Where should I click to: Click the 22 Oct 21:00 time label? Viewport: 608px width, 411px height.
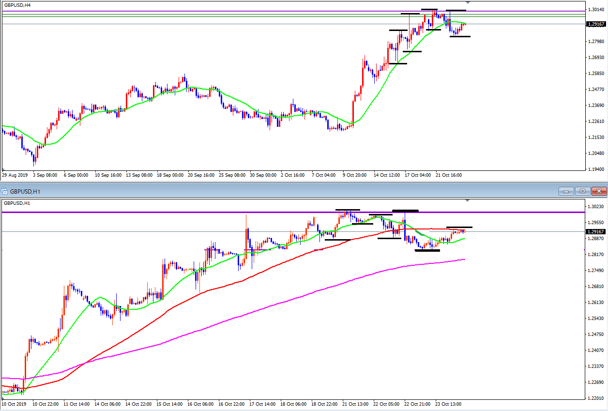pos(418,404)
